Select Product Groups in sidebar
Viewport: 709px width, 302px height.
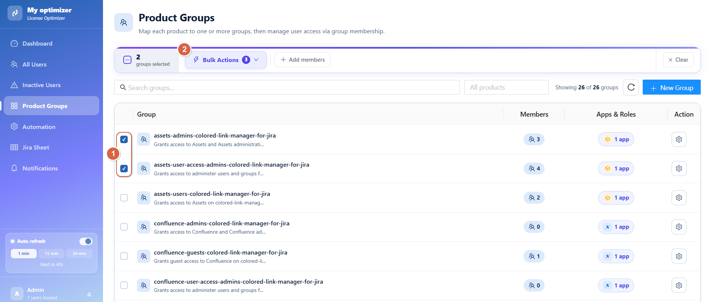tap(51, 106)
